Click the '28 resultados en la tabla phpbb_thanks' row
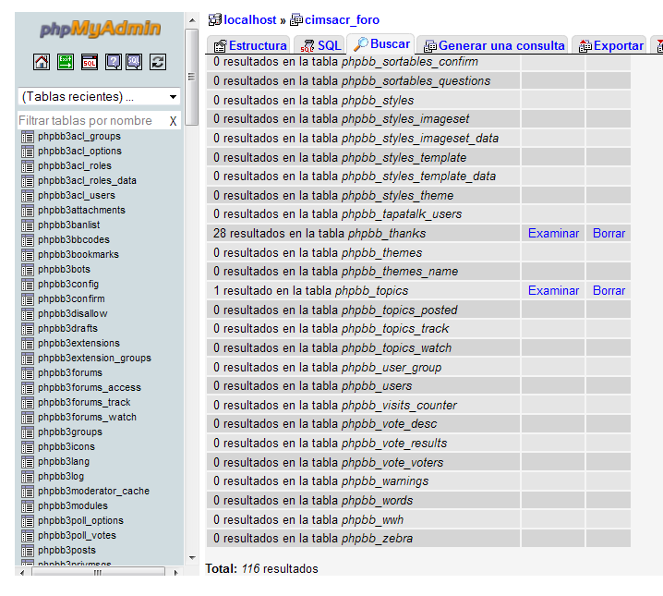This screenshot has width=663, height=596. (x=363, y=233)
